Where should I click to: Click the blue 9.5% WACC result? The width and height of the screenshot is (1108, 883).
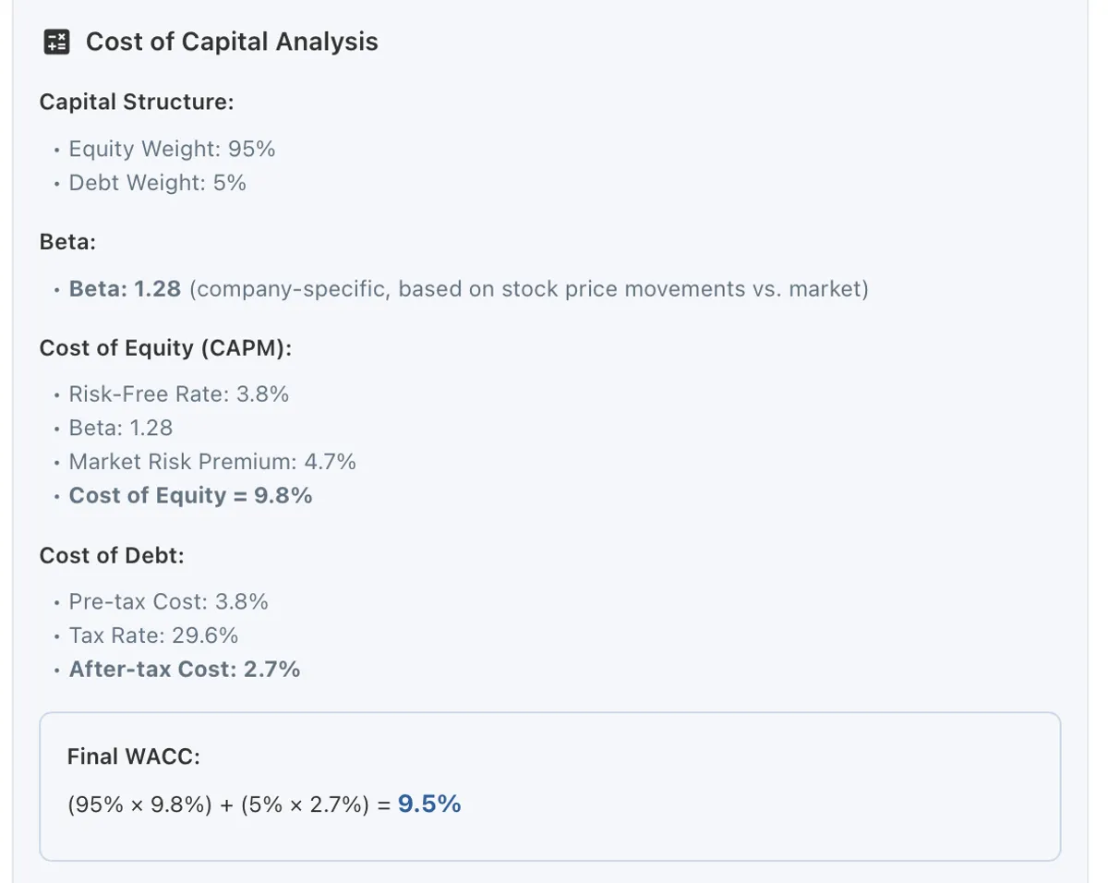(x=429, y=804)
